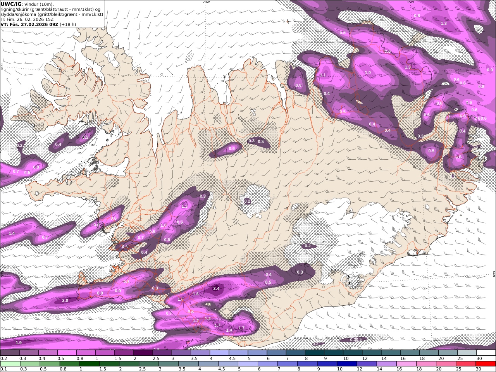Select the bright magenta 0.5 snow legend swatch

[x=67, y=353]
